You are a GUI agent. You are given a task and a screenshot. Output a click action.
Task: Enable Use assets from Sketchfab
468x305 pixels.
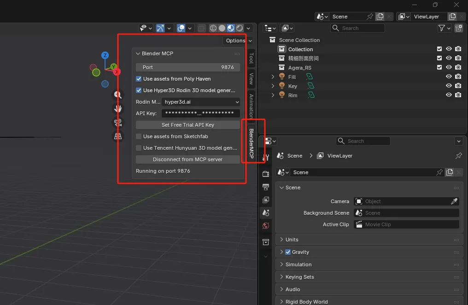click(x=139, y=136)
